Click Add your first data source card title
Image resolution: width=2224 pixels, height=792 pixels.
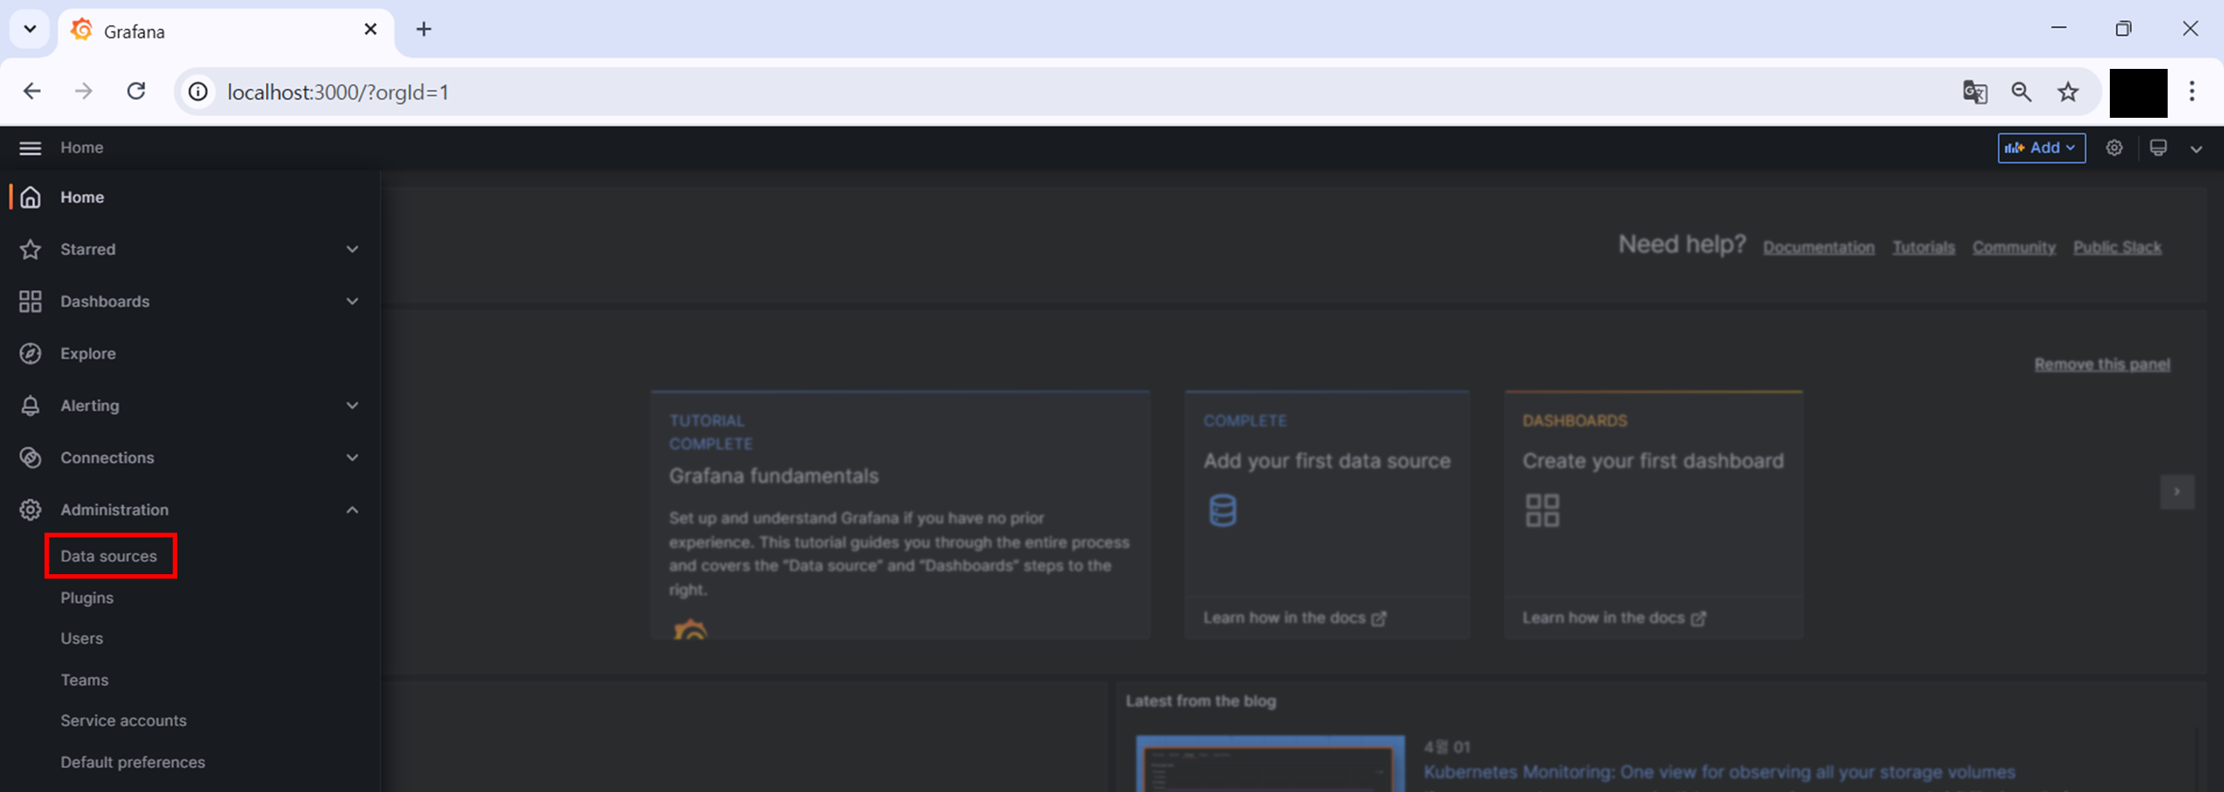tap(1327, 461)
